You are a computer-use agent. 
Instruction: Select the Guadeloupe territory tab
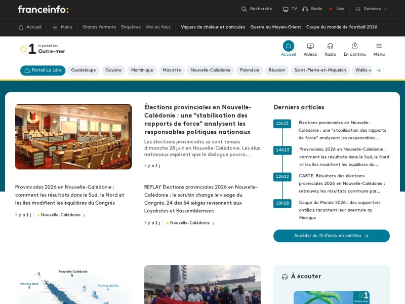pyautogui.click(x=84, y=70)
